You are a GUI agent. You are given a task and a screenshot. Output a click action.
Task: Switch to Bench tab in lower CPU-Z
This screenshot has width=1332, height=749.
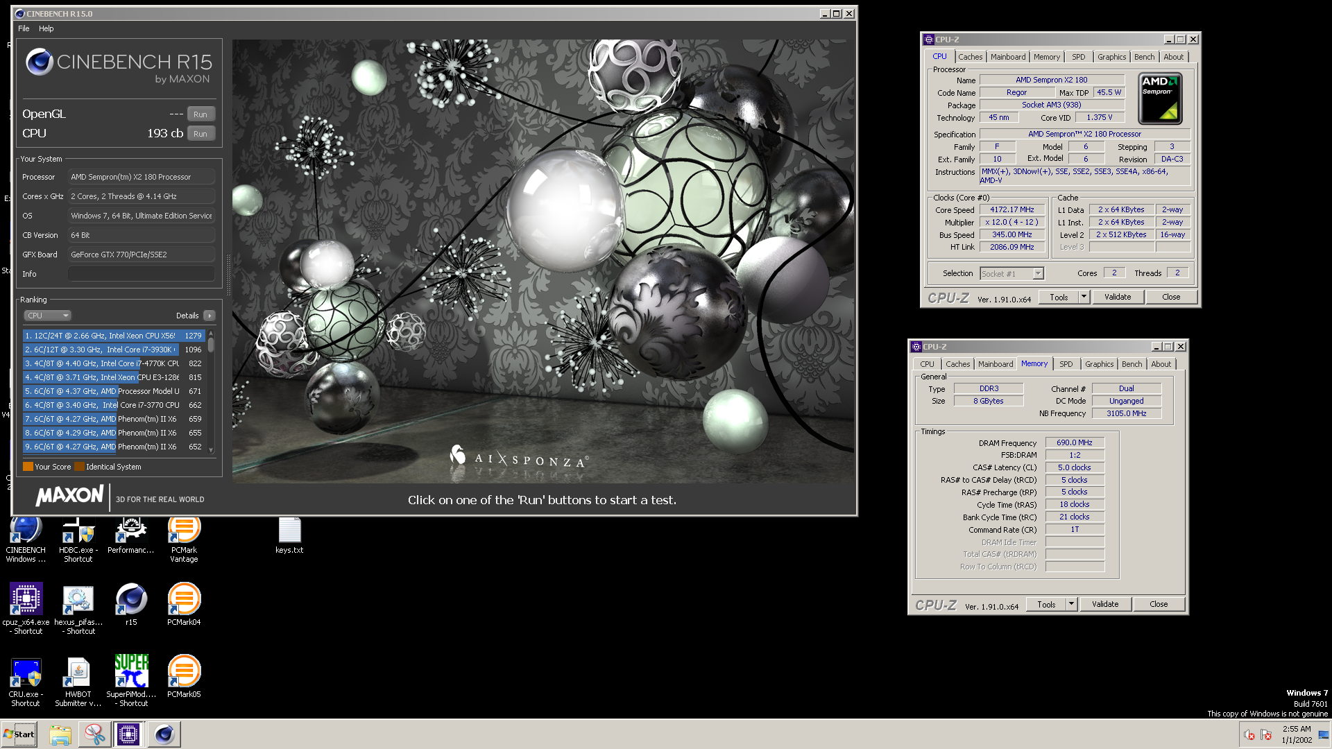click(1132, 364)
